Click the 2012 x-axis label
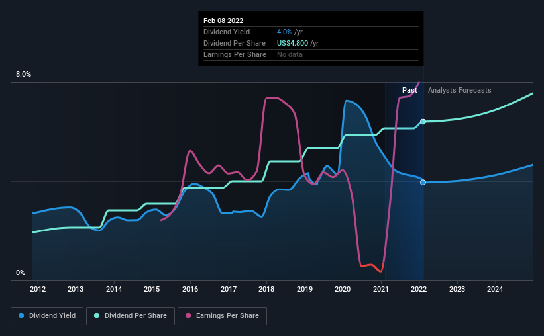The width and height of the screenshot is (544, 336). pos(38,289)
